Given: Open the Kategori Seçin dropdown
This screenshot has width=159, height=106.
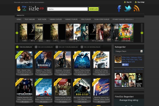Looking at the screenshot, I should pyautogui.click(x=129, y=51).
